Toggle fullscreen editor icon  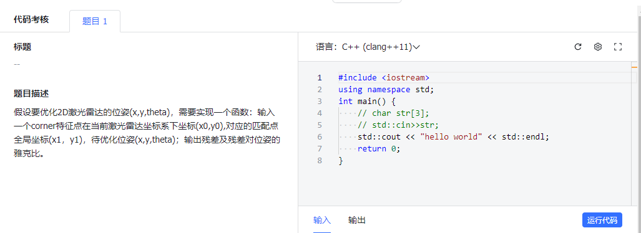pos(618,47)
